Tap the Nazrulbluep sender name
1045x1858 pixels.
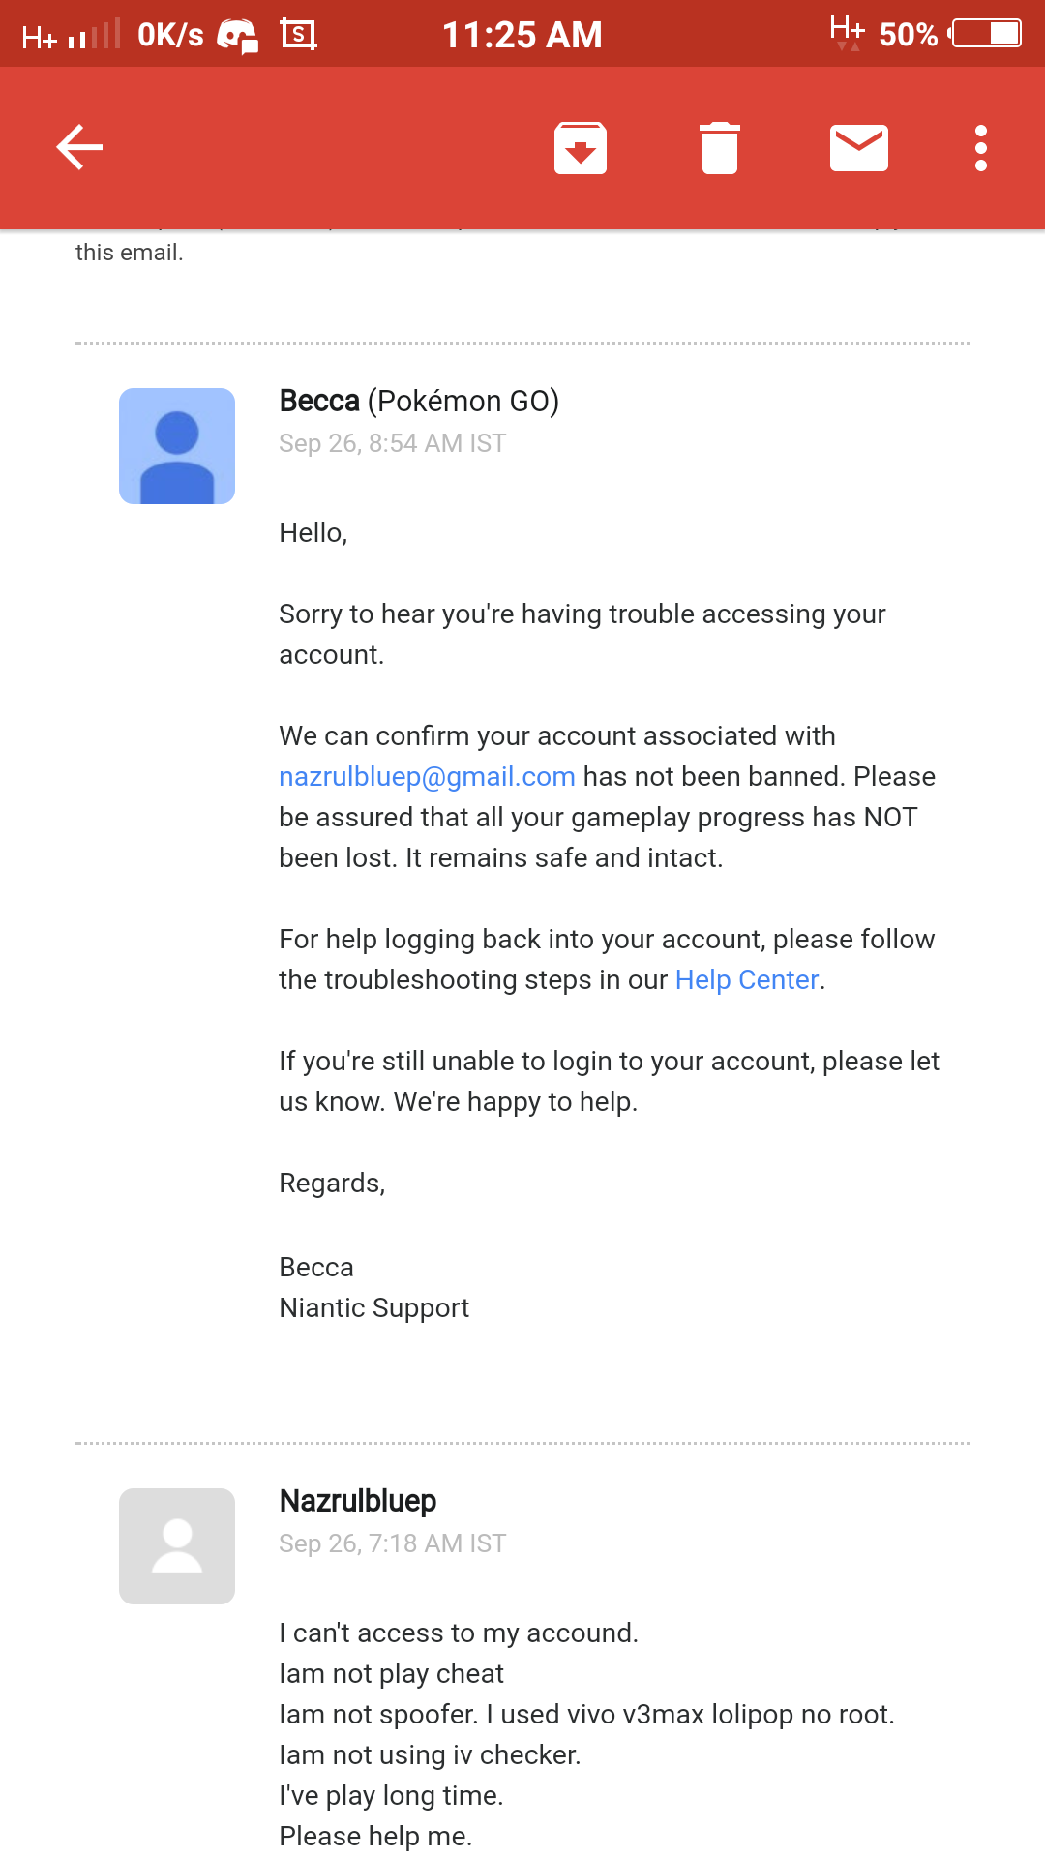tap(357, 1501)
